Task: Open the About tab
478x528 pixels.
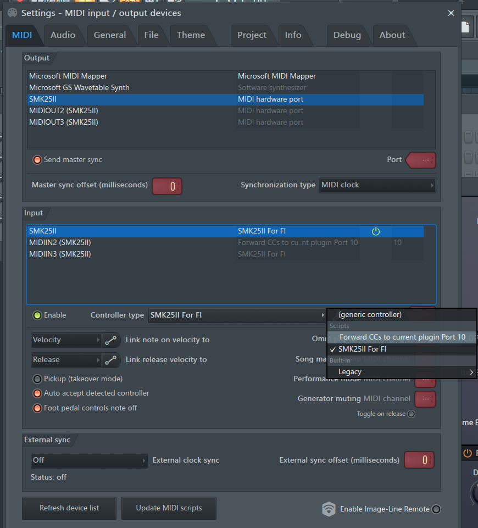Action: [x=392, y=35]
